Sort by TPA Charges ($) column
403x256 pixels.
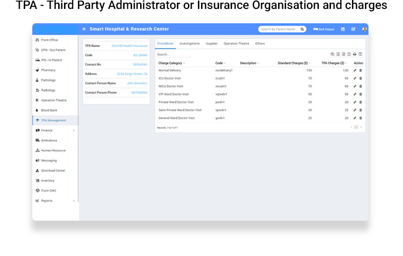point(333,63)
